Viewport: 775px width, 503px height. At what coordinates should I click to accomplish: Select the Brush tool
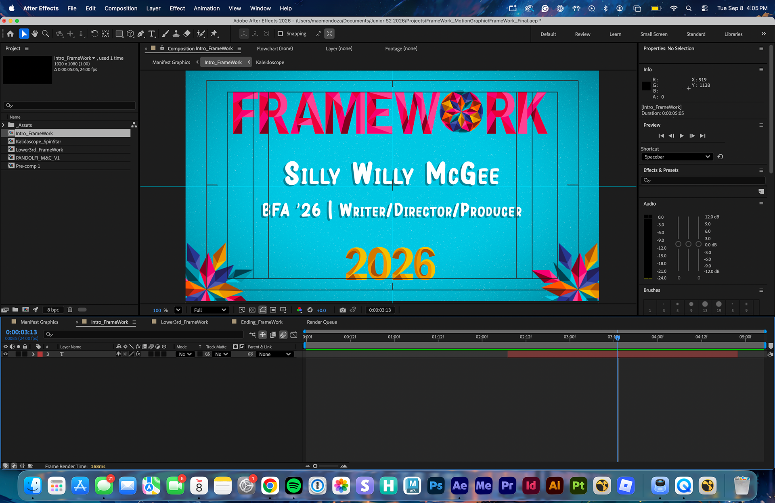(165, 34)
